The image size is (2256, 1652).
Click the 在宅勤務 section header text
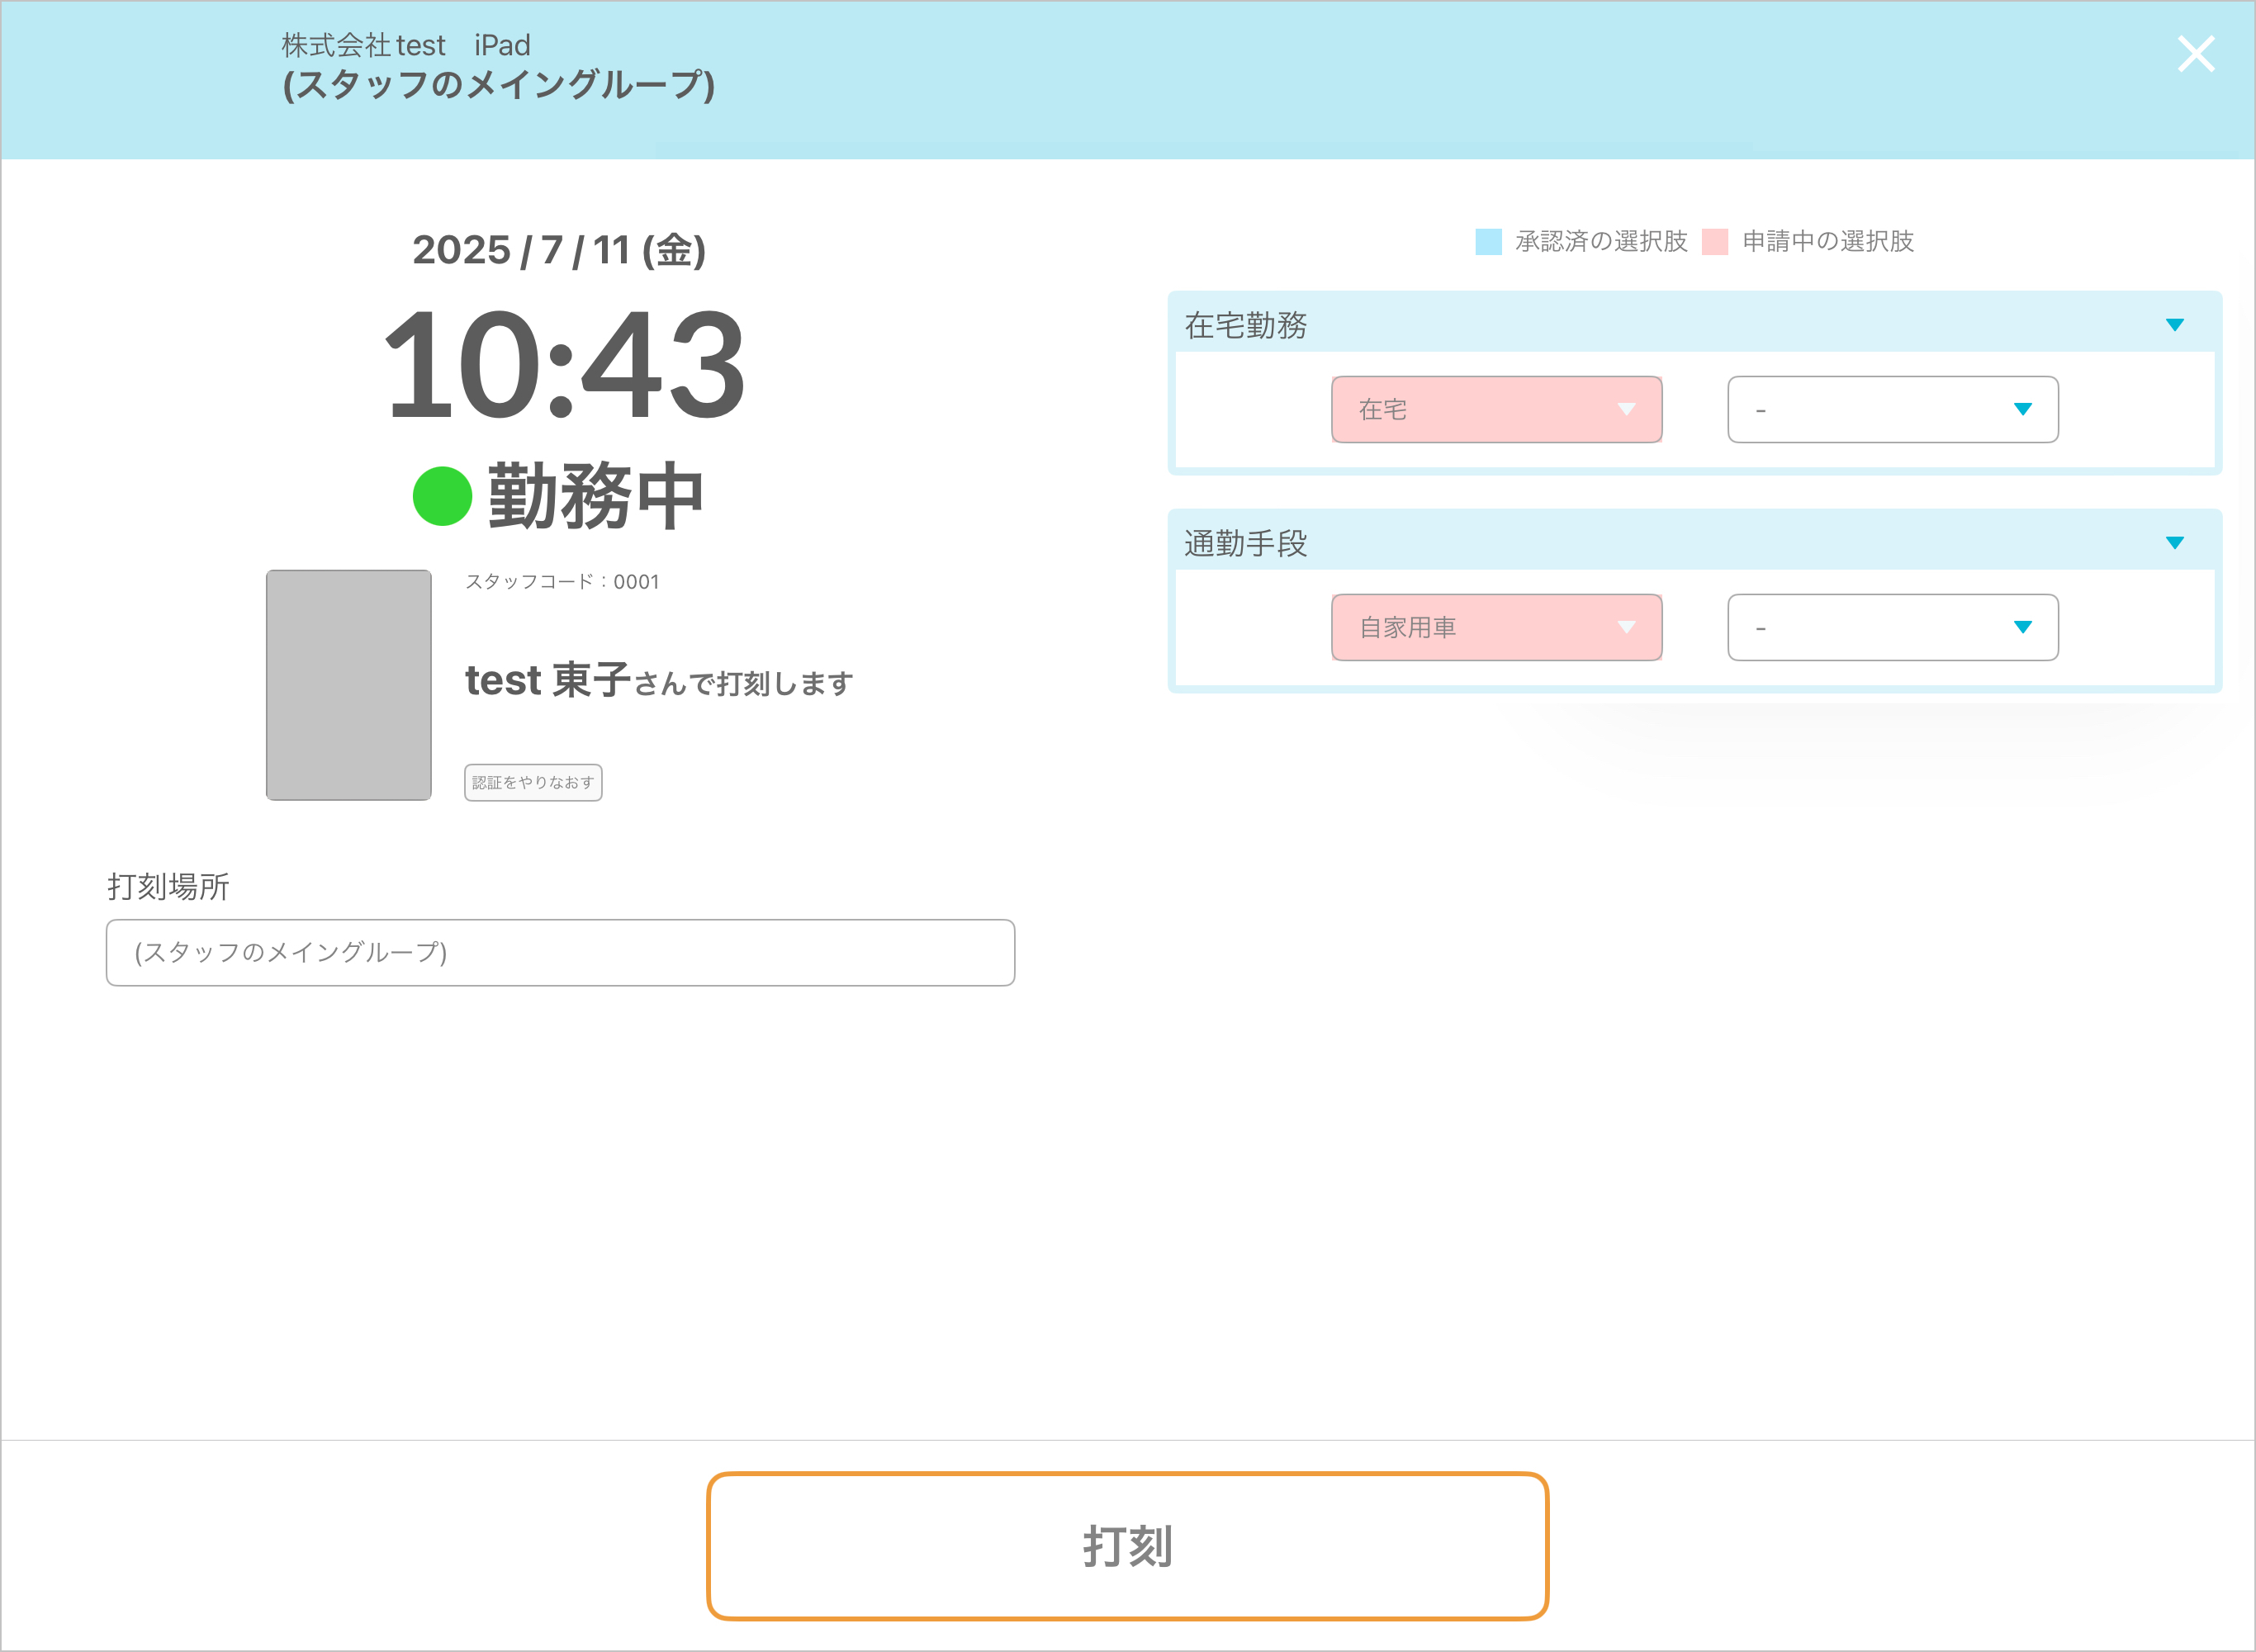tap(1246, 326)
